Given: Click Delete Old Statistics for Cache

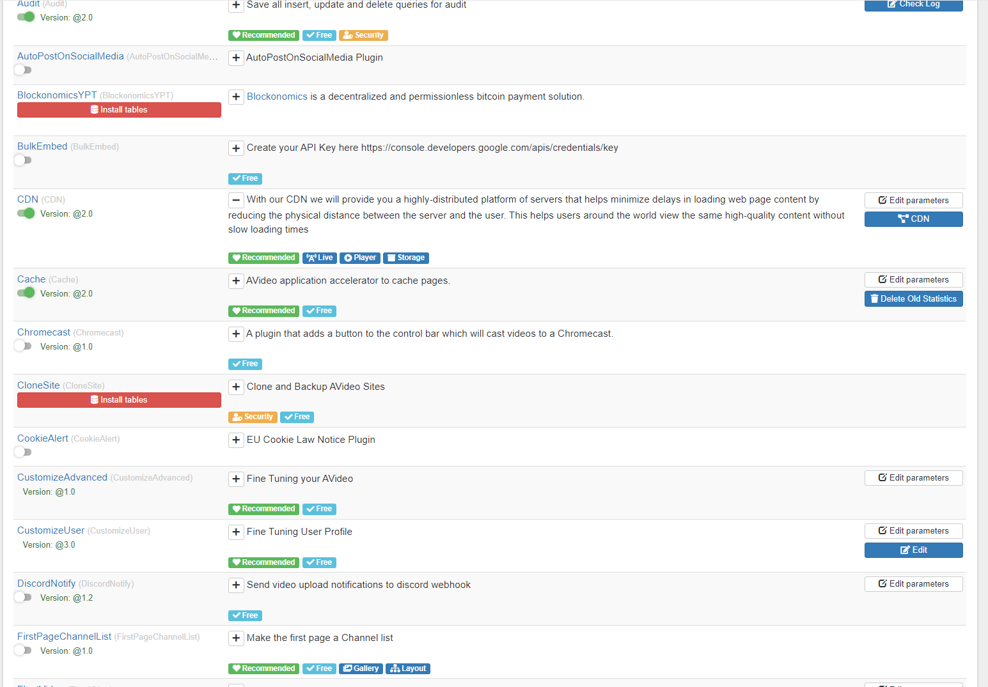Looking at the screenshot, I should 913,298.
